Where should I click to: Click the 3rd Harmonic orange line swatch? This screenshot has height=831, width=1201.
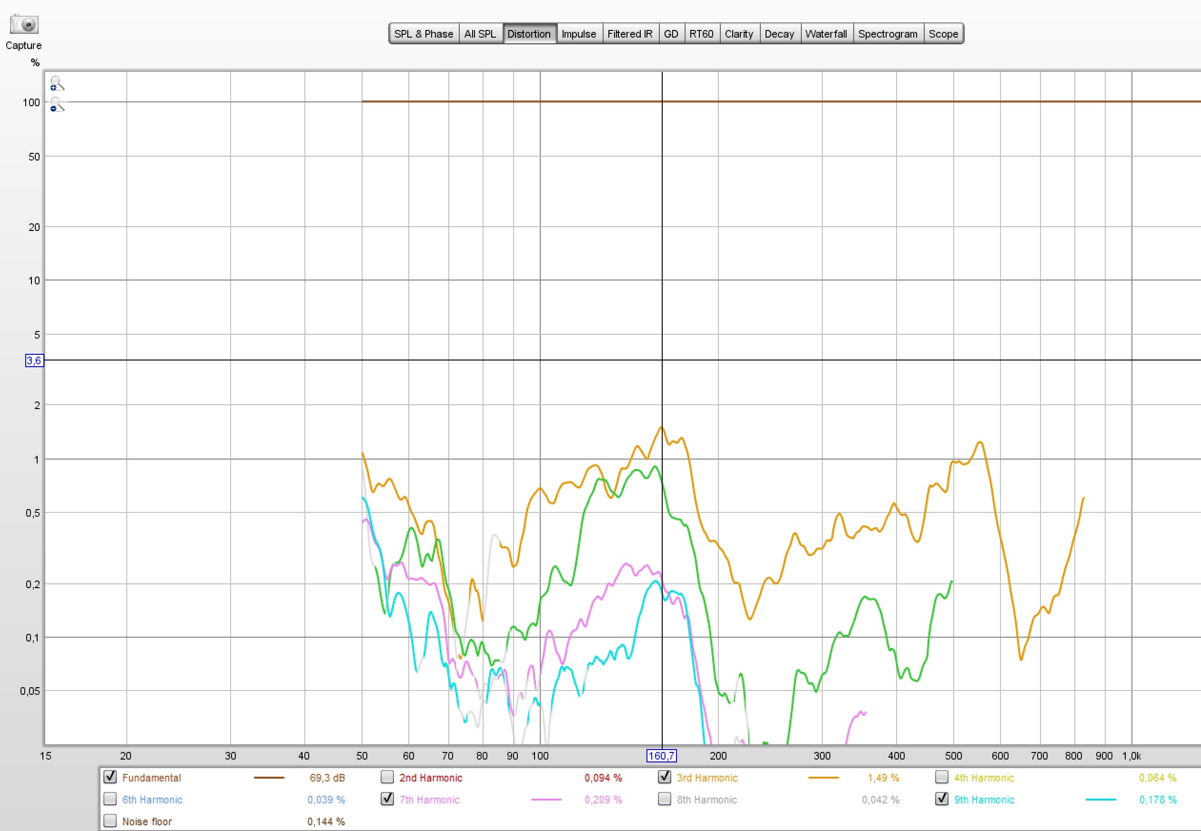(x=823, y=777)
